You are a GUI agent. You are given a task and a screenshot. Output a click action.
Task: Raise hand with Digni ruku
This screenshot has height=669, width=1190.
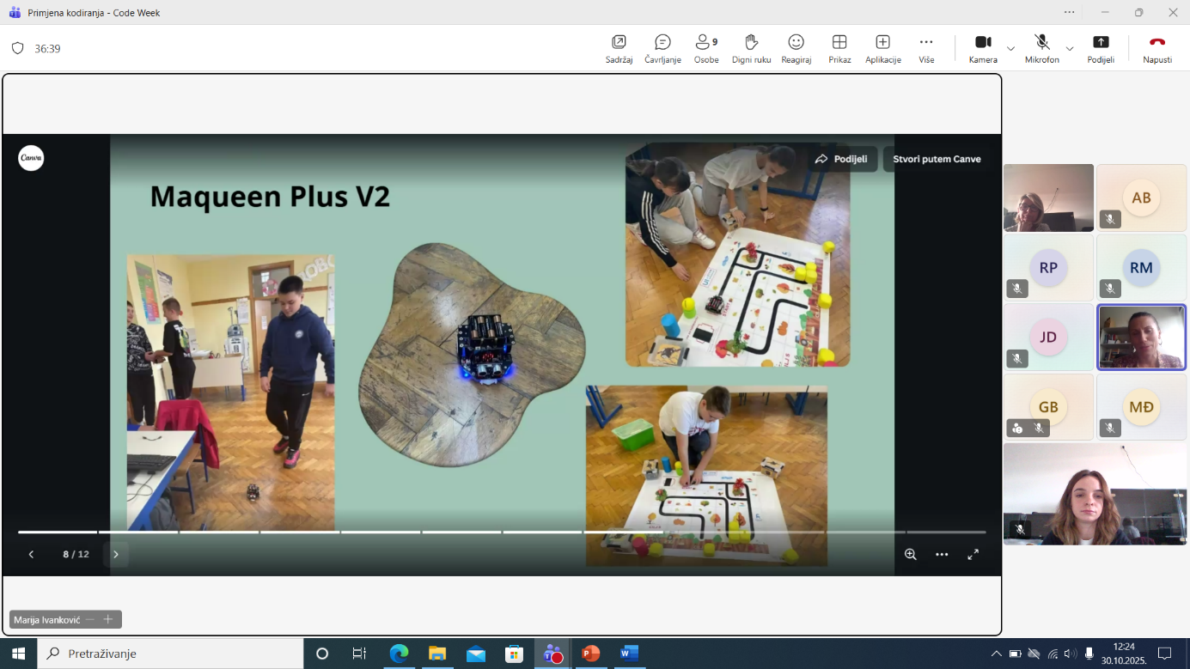(751, 49)
